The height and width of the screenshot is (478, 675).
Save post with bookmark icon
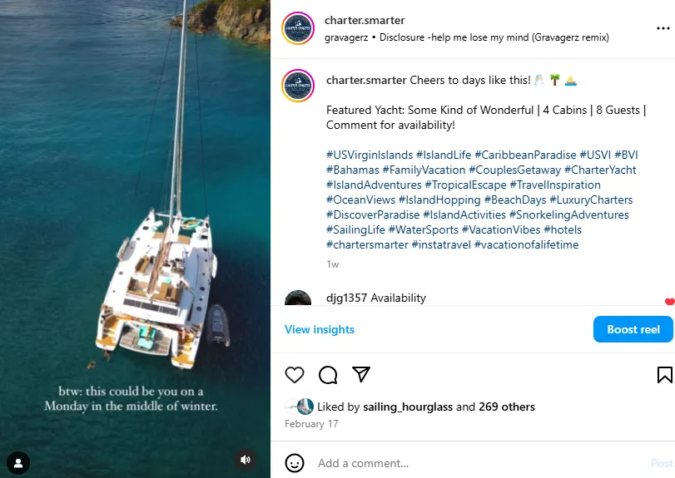tap(664, 374)
